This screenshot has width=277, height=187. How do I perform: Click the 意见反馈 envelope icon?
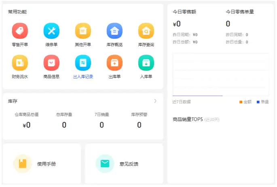(105, 164)
